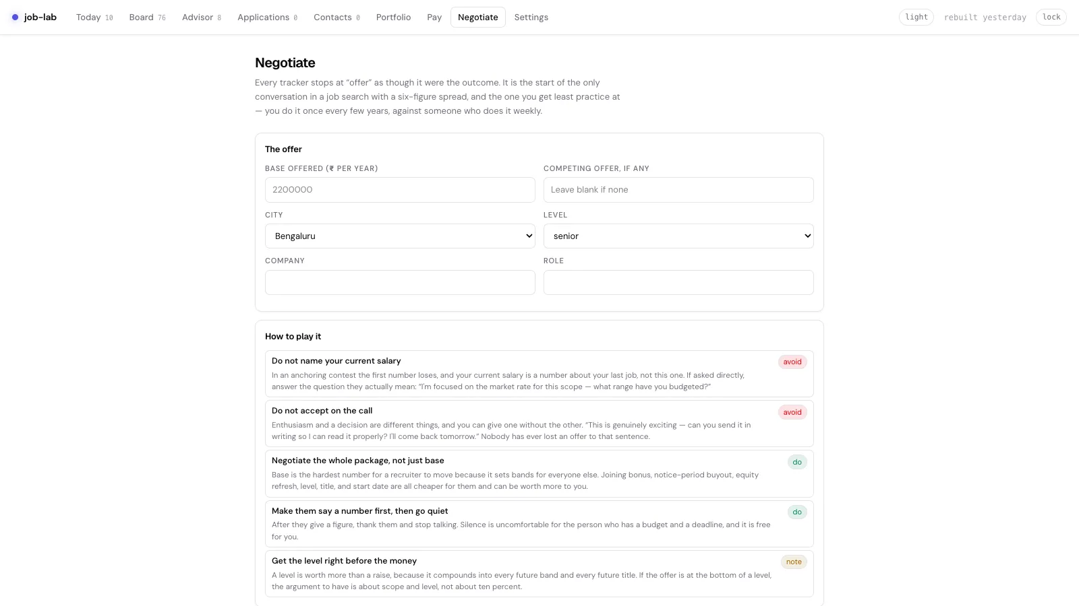Click the 'rebuilt yesterday' status text
Viewport: 1079px width, 606px height.
pos(985,18)
